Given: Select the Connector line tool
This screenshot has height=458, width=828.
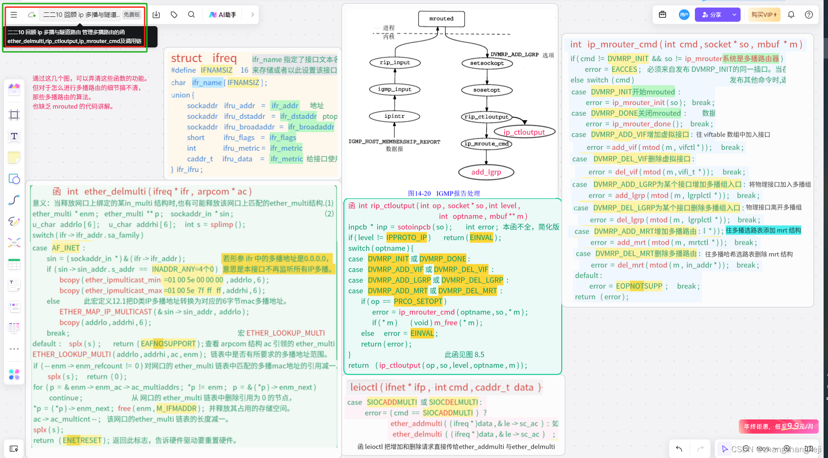Looking at the screenshot, I should [14, 200].
